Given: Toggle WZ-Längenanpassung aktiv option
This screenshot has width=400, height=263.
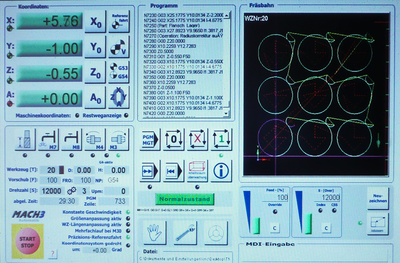Looking at the screenshot, I should click(x=128, y=225).
